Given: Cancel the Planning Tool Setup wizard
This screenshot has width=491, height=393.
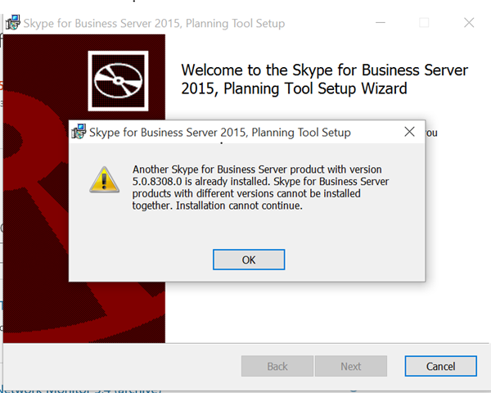Looking at the screenshot, I should pos(440,366).
